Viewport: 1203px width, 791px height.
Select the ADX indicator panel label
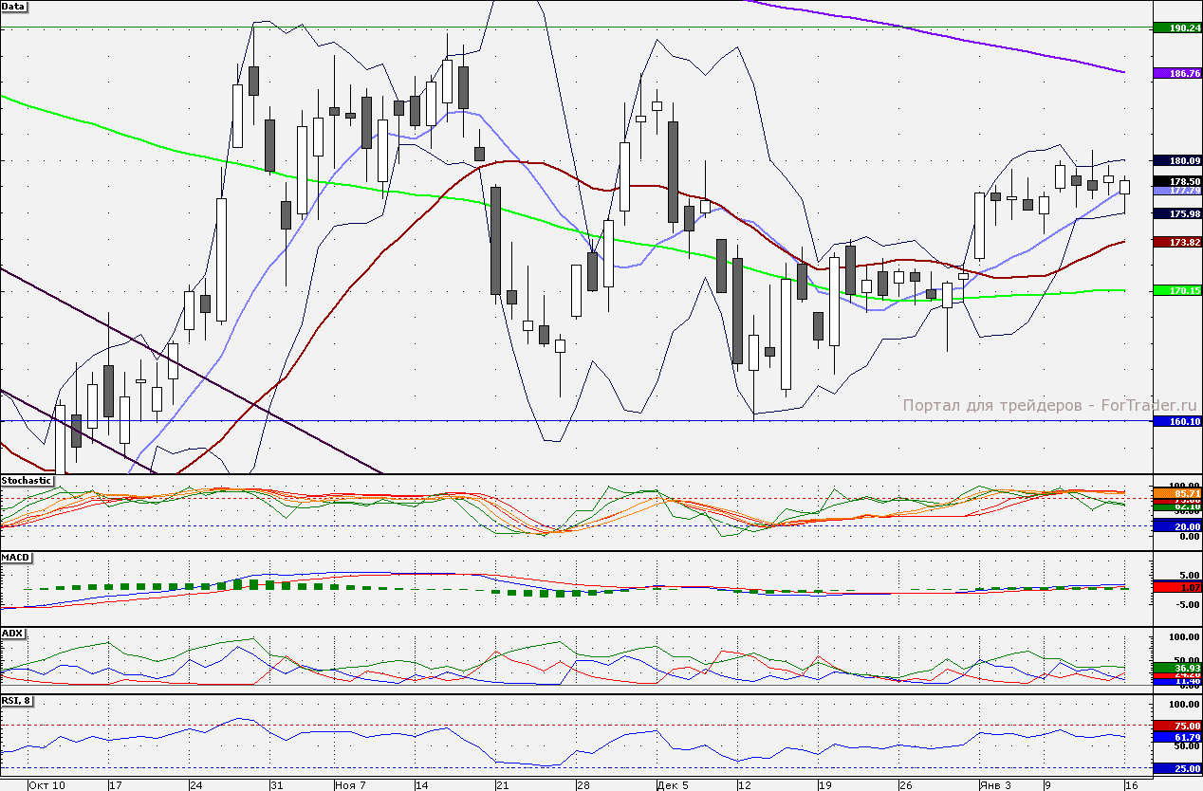click(x=12, y=633)
